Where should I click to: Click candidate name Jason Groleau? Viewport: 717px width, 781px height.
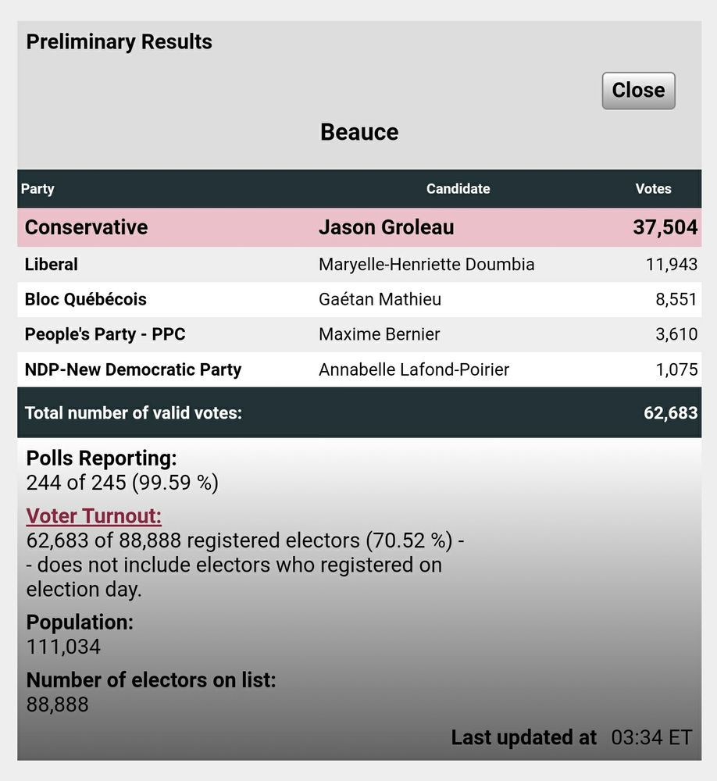[x=386, y=227]
